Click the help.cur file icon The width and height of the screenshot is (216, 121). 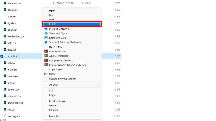[x=5, y=43]
